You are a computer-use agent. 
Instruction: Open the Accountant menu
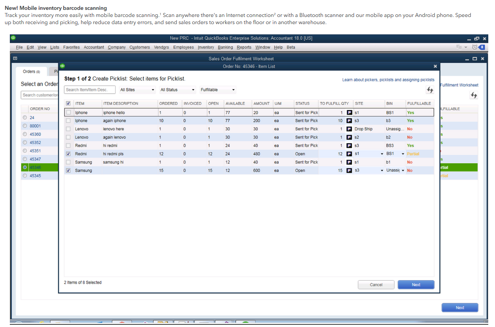click(x=94, y=47)
